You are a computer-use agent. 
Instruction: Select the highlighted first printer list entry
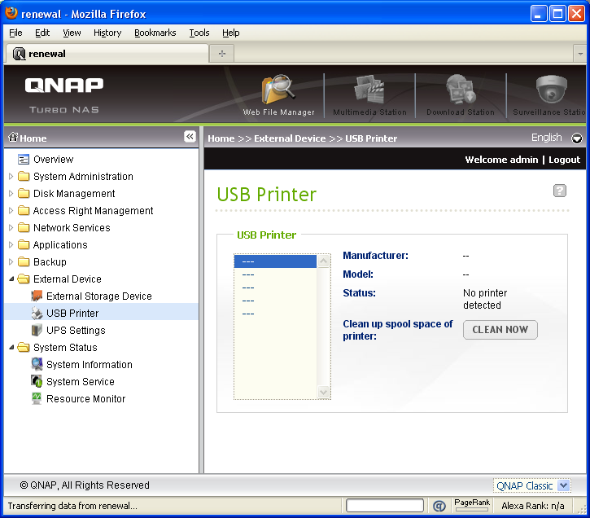[x=275, y=261]
